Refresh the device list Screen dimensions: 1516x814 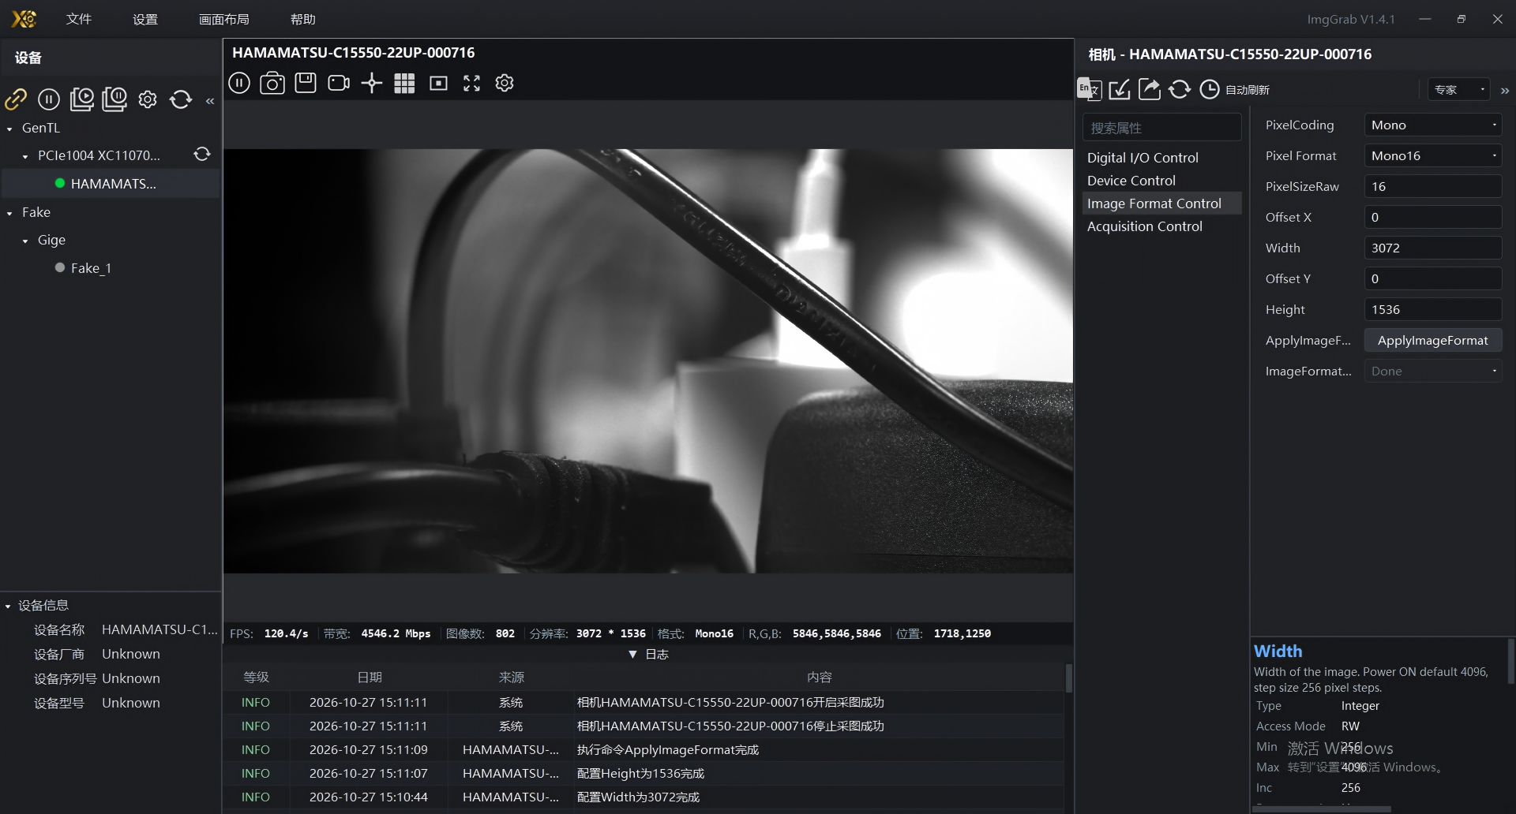pos(181,99)
